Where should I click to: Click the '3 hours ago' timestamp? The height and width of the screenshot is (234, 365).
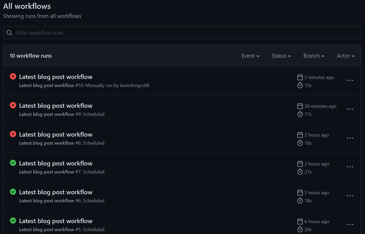coord(317,164)
